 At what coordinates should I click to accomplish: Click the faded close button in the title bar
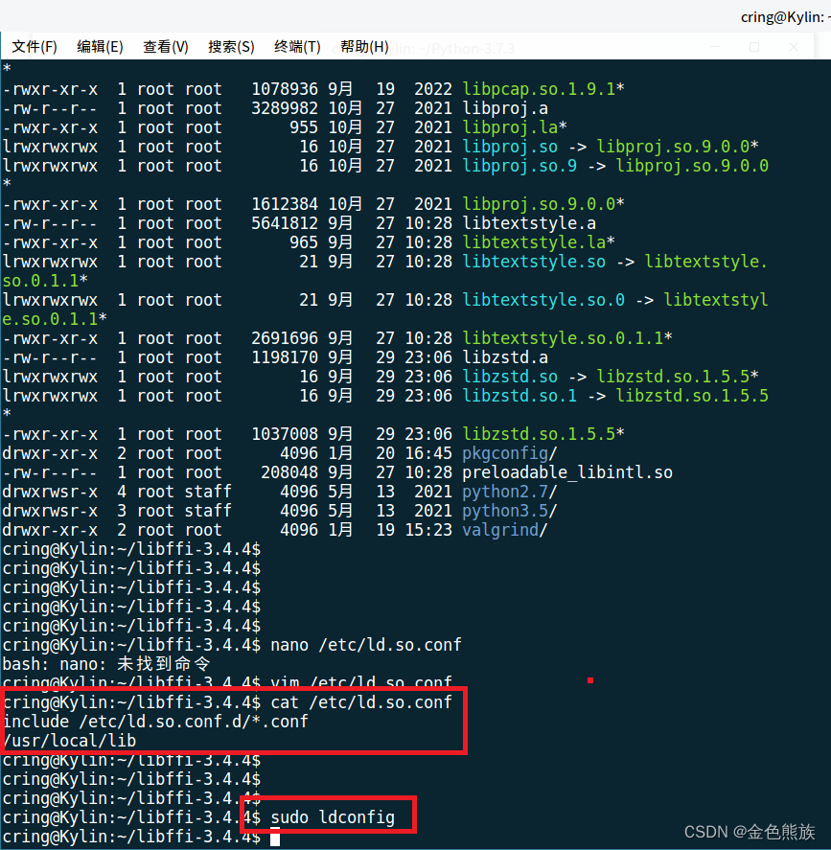[x=794, y=47]
